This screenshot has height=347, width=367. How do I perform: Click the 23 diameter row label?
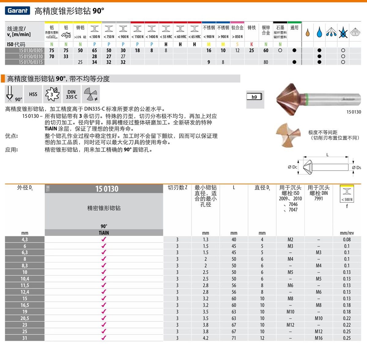pyautogui.click(x=25, y=325)
